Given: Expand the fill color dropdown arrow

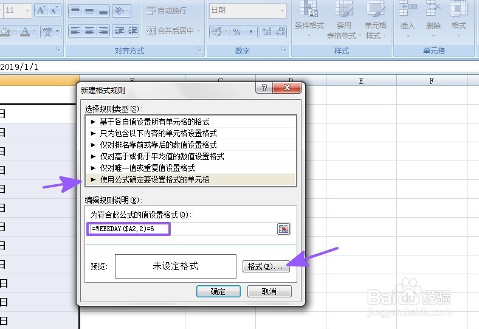Looking at the screenshot, I should click(x=15, y=32).
